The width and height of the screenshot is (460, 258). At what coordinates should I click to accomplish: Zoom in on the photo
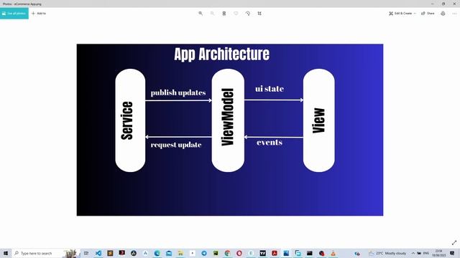coord(201,14)
